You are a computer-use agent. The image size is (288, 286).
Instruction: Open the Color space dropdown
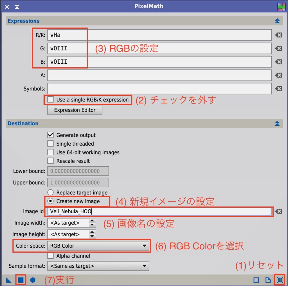pyautogui.click(x=98, y=246)
